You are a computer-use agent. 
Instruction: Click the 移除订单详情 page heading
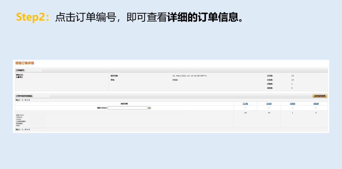25,63
